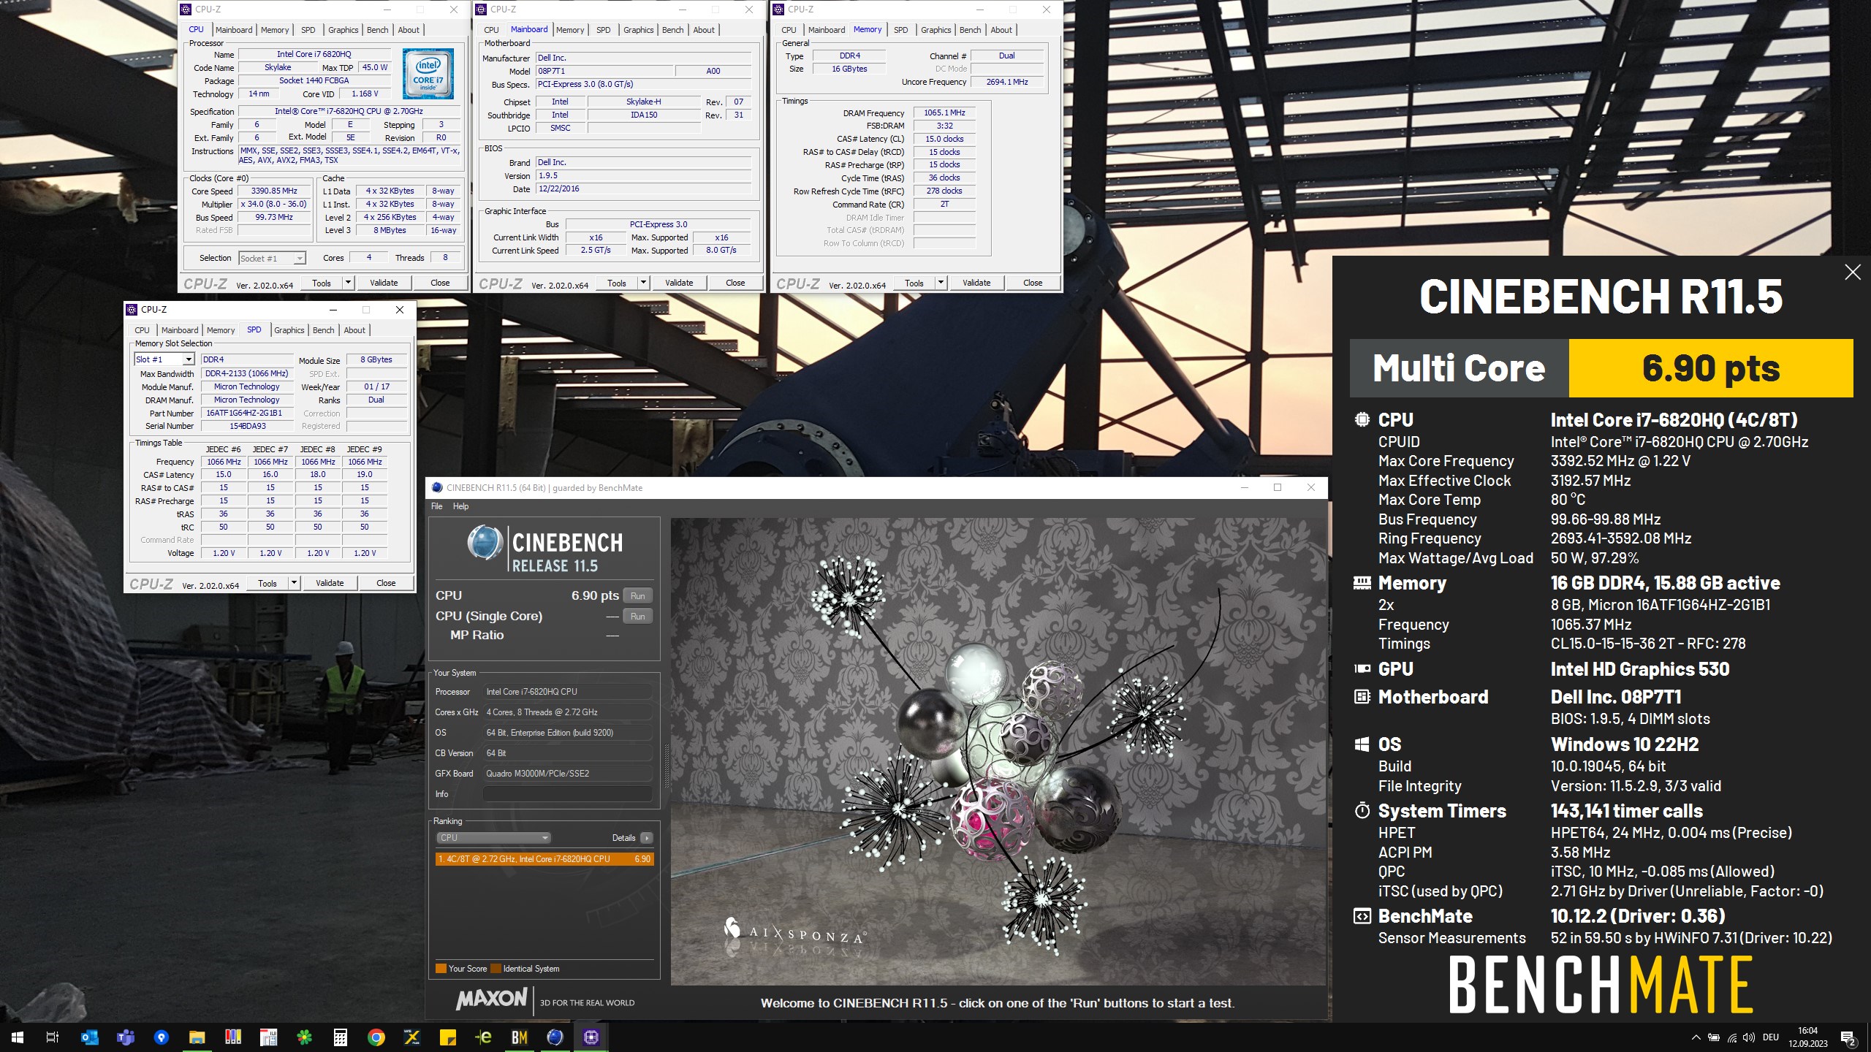Switch to CPU-Z via its purple chip icon
The image size is (1871, 1052).
click(x=591, y=1037)
